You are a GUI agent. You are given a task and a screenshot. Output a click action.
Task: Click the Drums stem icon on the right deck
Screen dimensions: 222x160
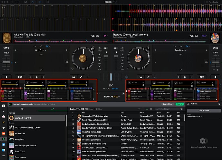tap(198, 82)
